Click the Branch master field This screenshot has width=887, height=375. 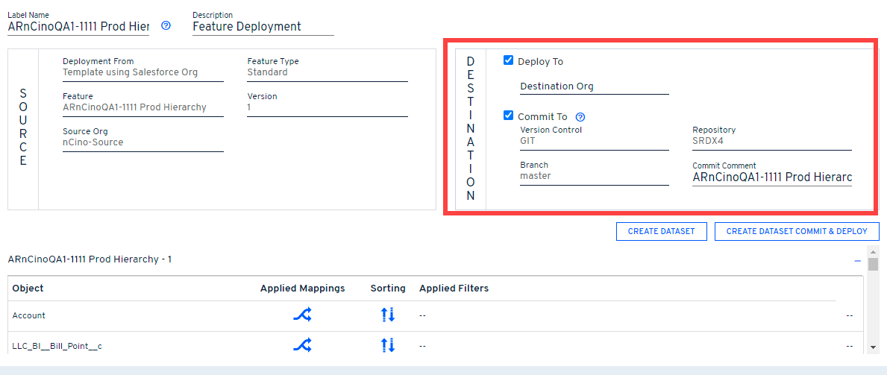[x=594, y=176]
